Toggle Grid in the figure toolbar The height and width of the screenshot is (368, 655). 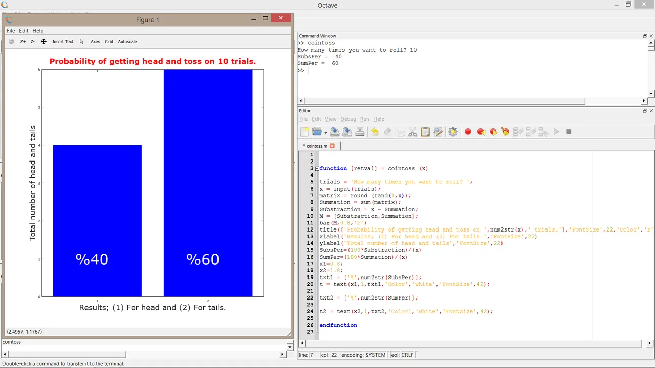109,42
